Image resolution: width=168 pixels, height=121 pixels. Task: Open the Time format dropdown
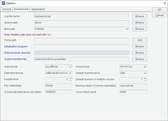pos(145,67)
